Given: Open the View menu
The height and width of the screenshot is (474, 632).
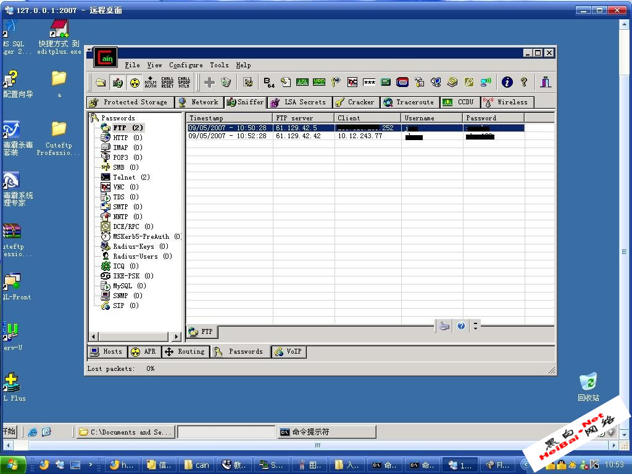Looking at the screenshot, I should (154, 65).
